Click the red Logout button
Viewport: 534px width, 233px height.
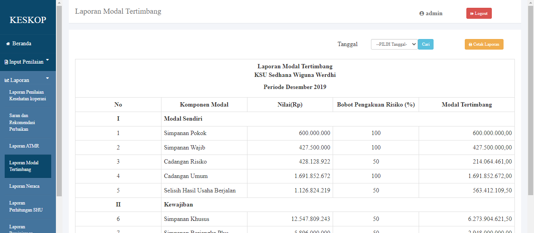click(x=479, y=13)
